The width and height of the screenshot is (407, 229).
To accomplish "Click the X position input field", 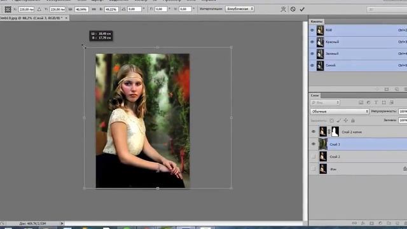I will click(x=26, y=10).
